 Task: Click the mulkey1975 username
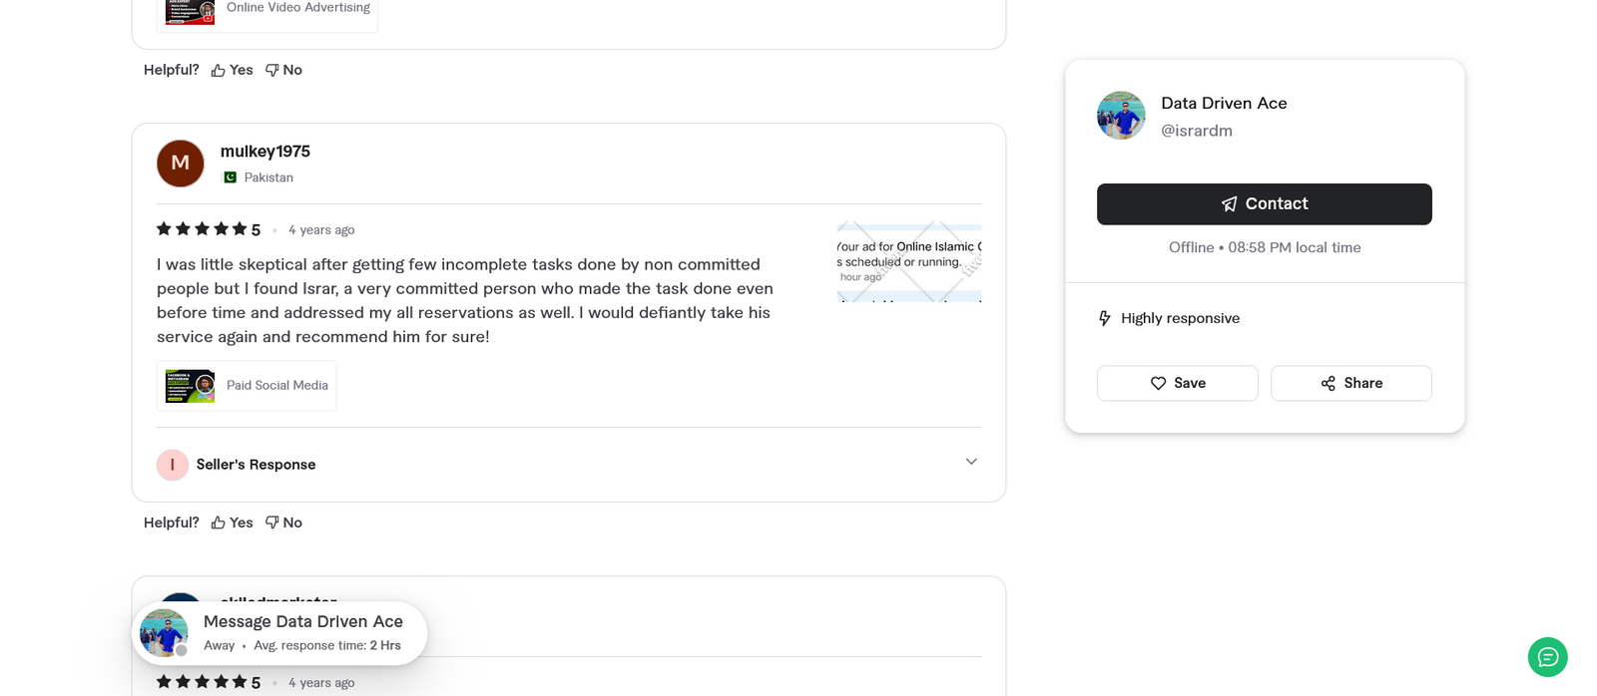coord(264,151)
